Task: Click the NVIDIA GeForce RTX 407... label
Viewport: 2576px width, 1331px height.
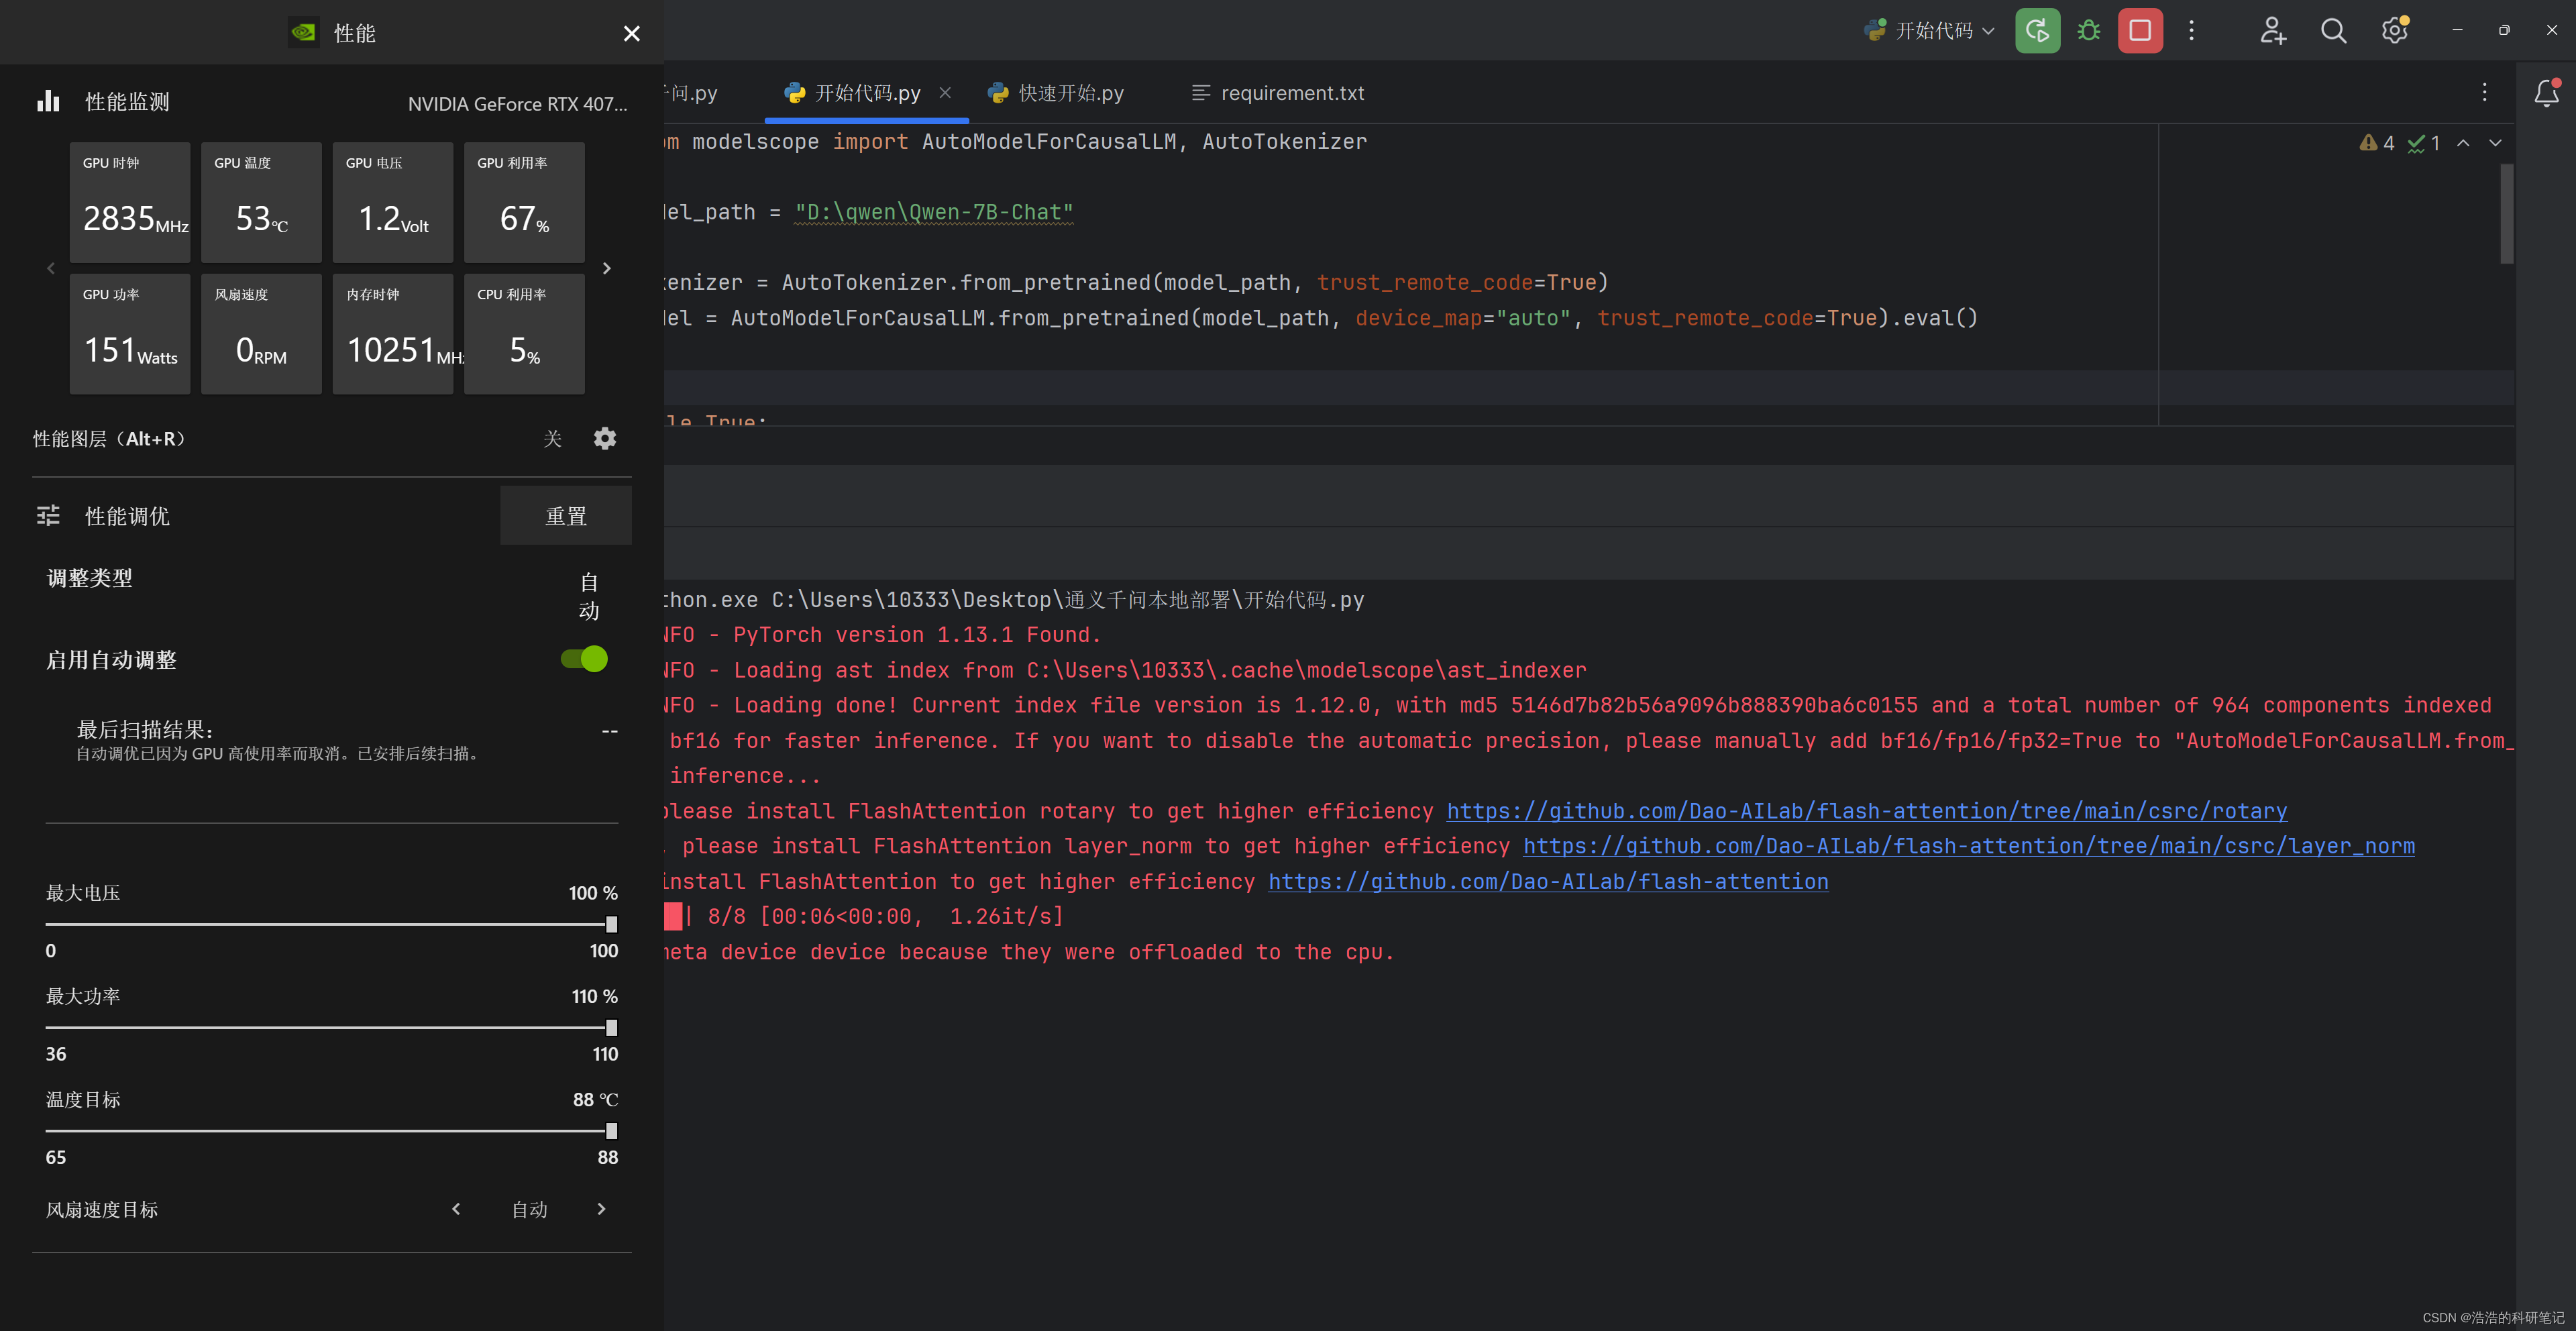Action: pos(517,103)
